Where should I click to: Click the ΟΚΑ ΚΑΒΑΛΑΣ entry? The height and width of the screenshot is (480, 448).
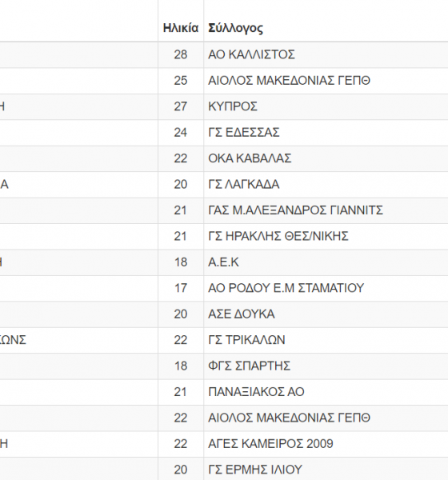250,158
